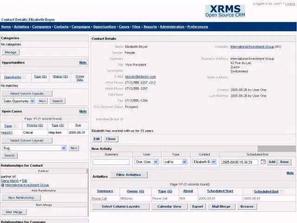Open Contacts in the navigation bar

[61, 27]
